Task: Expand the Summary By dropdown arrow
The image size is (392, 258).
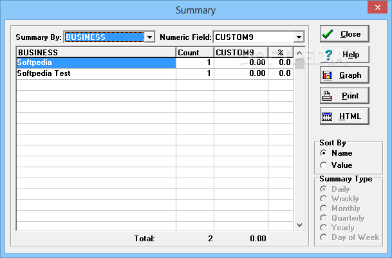Action: point(149,37)
